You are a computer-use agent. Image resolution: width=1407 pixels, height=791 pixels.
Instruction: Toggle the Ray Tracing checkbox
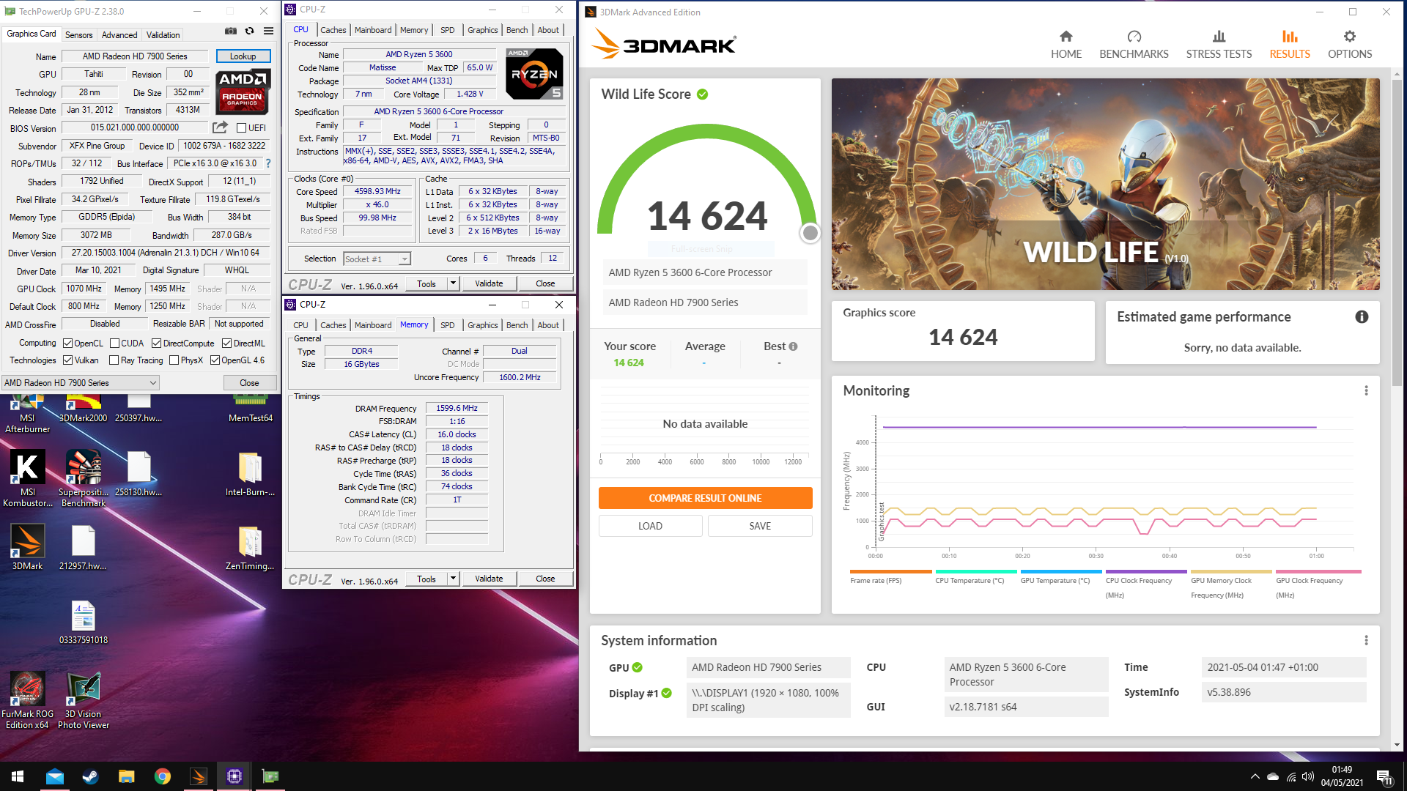114,360
